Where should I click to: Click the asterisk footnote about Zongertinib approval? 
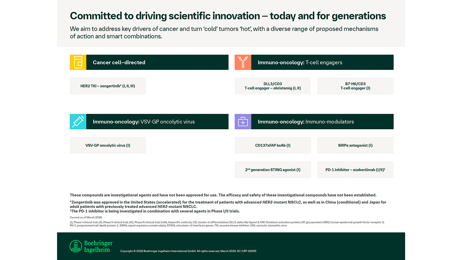pos(228,204)
